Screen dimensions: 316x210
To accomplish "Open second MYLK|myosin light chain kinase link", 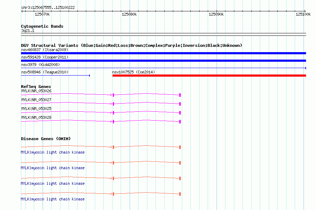I will (x=53, y=168).
